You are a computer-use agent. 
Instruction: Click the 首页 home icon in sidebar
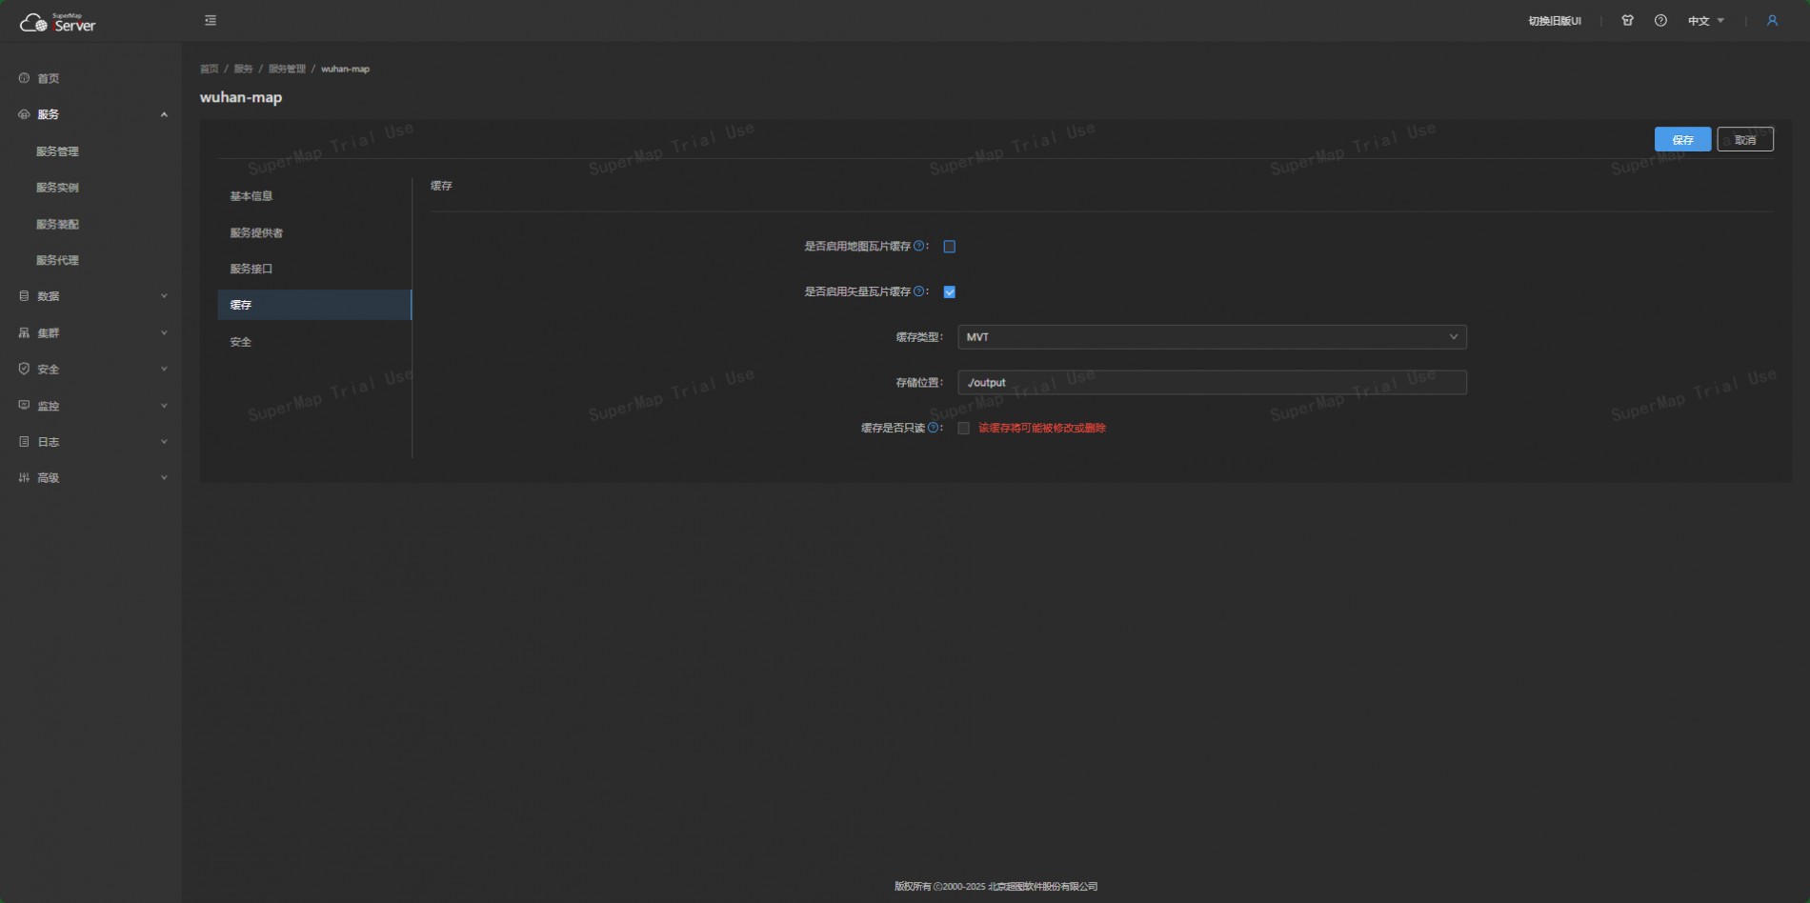(24, 78)
